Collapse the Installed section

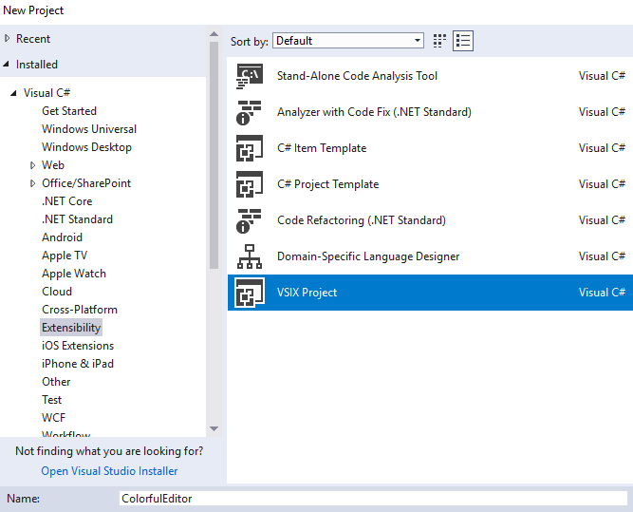point(6,64)
